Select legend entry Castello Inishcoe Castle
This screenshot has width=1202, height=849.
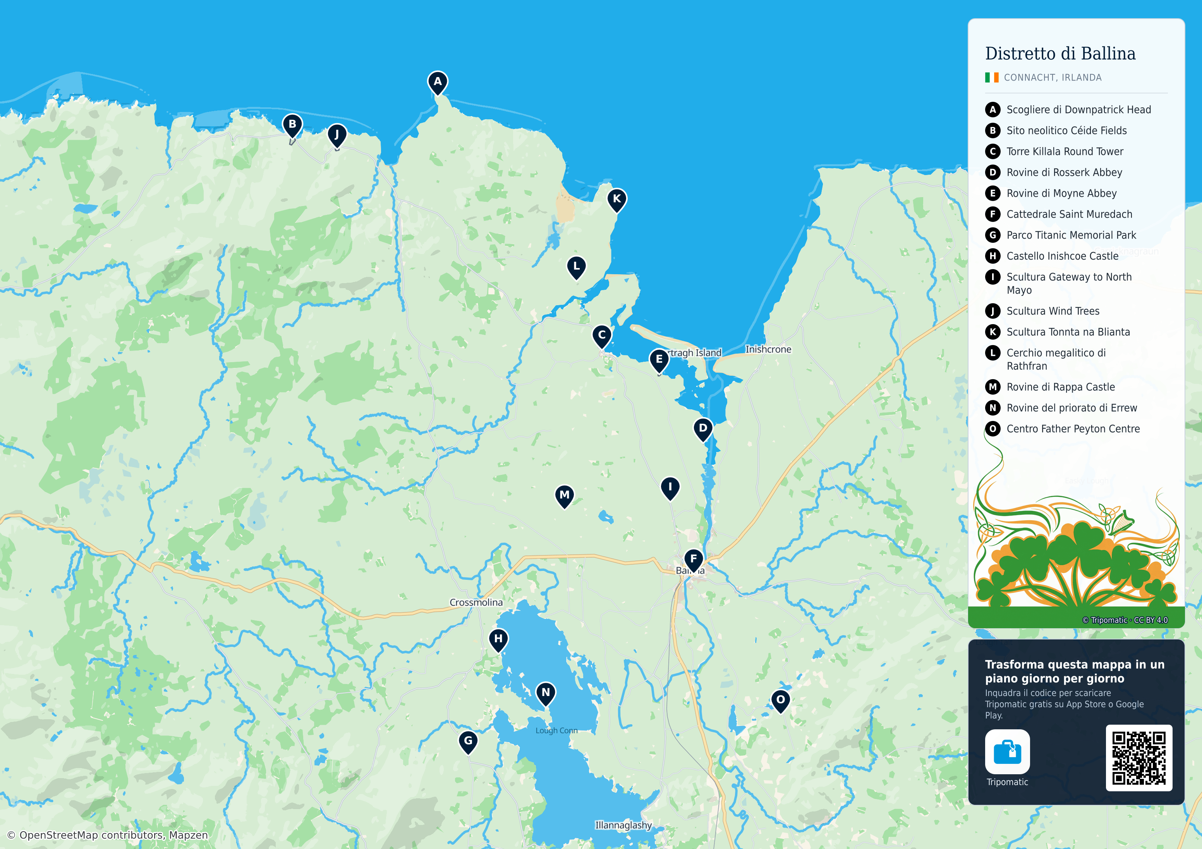pyautogui.click(x=1052, y=256)
